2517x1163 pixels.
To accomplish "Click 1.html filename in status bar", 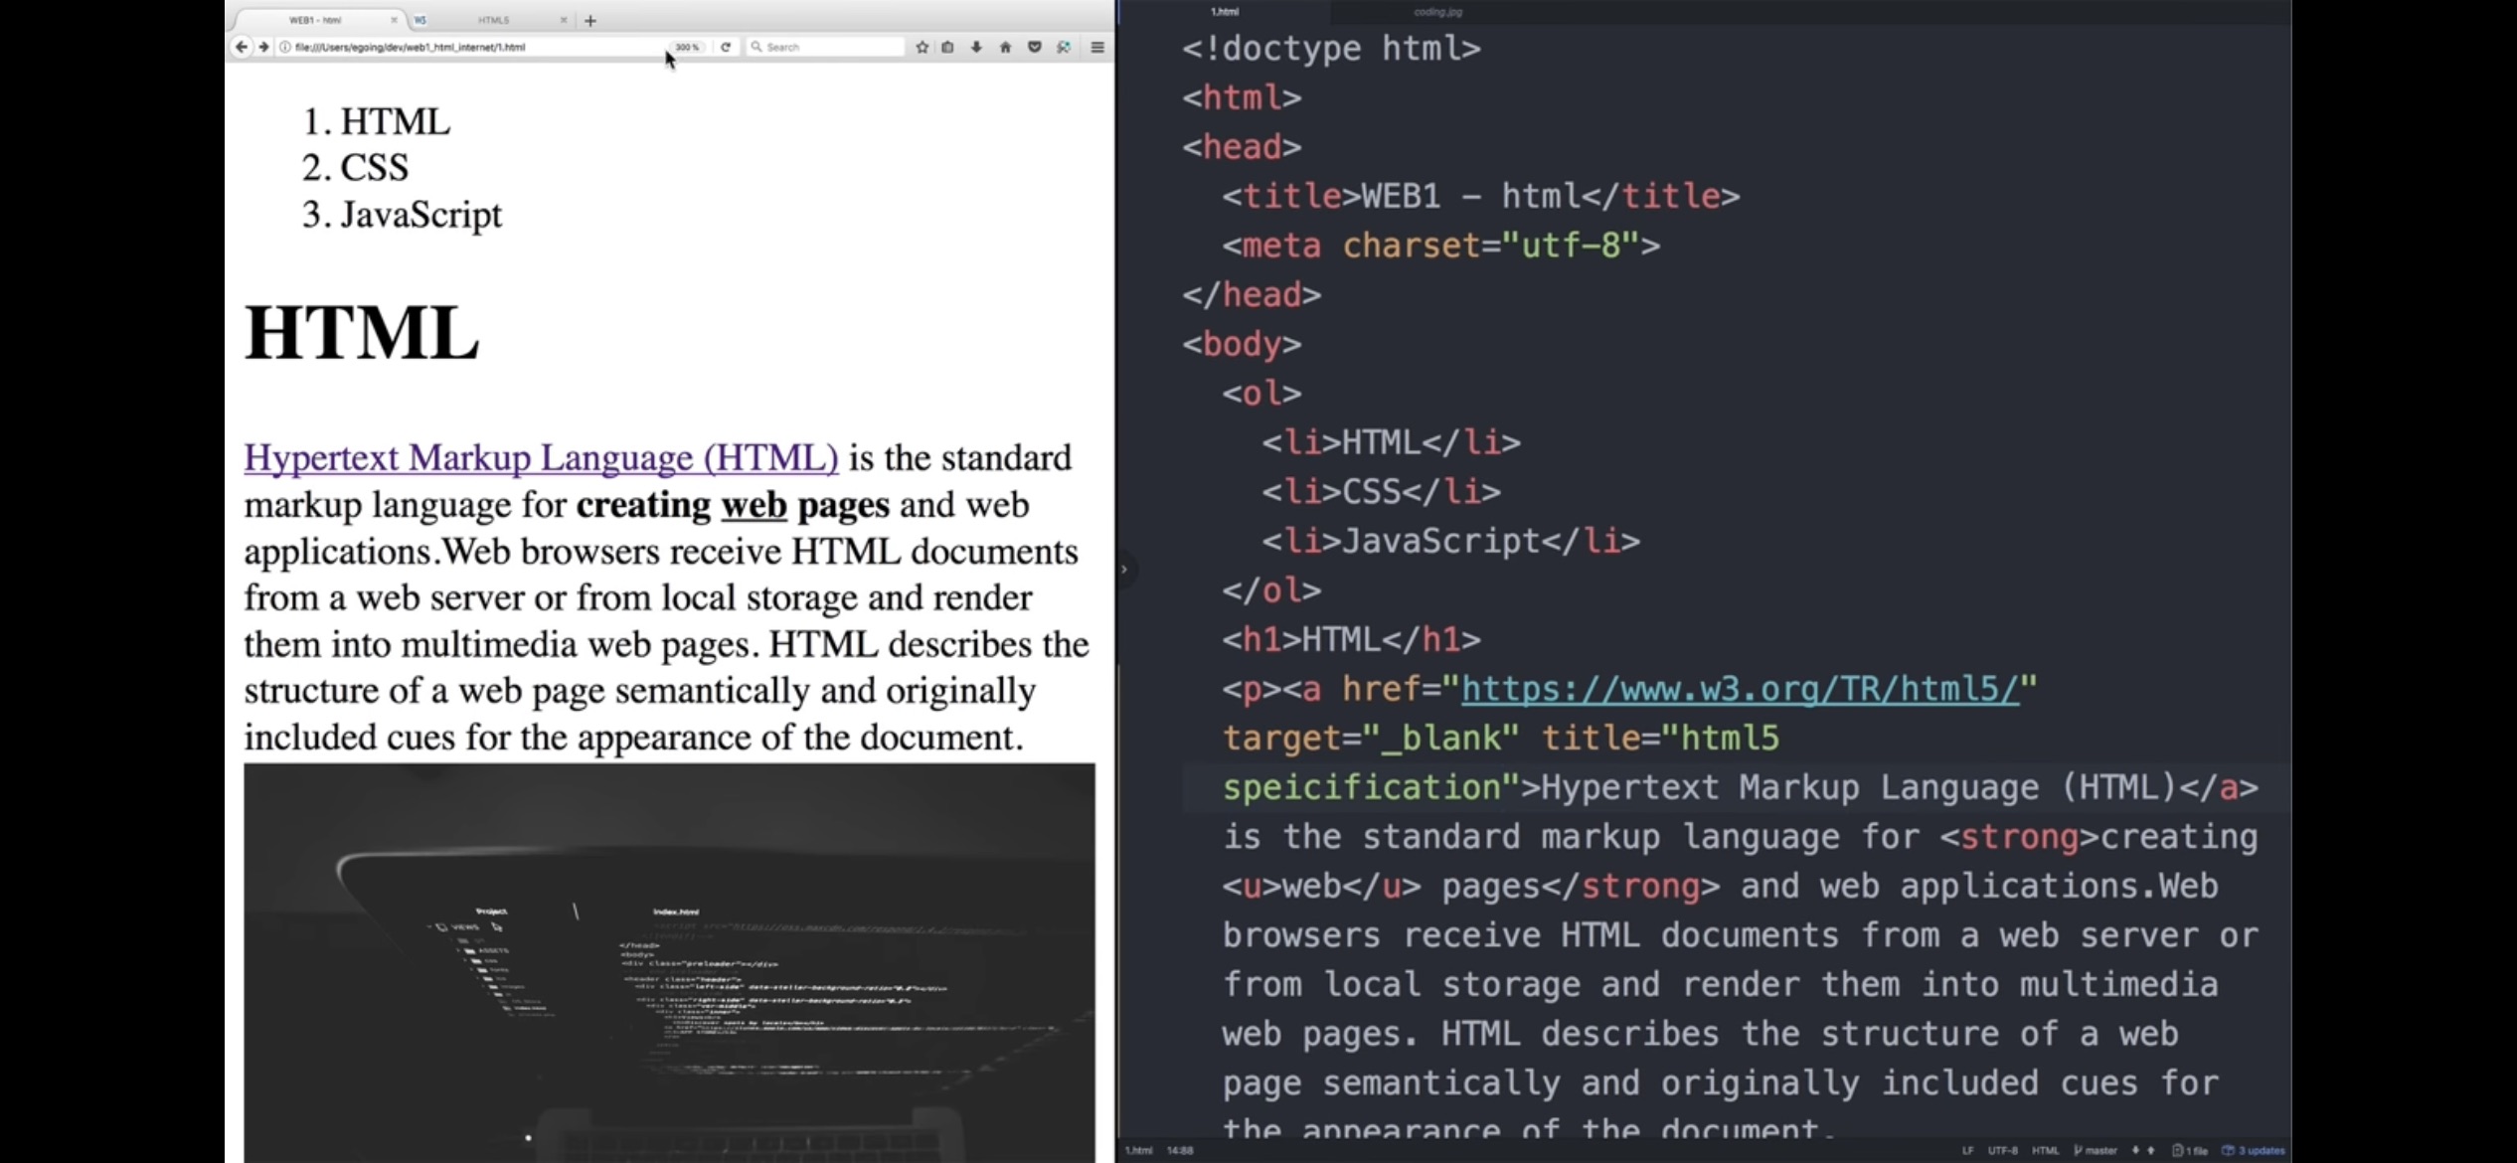I will click(x=1138, y=1150).
